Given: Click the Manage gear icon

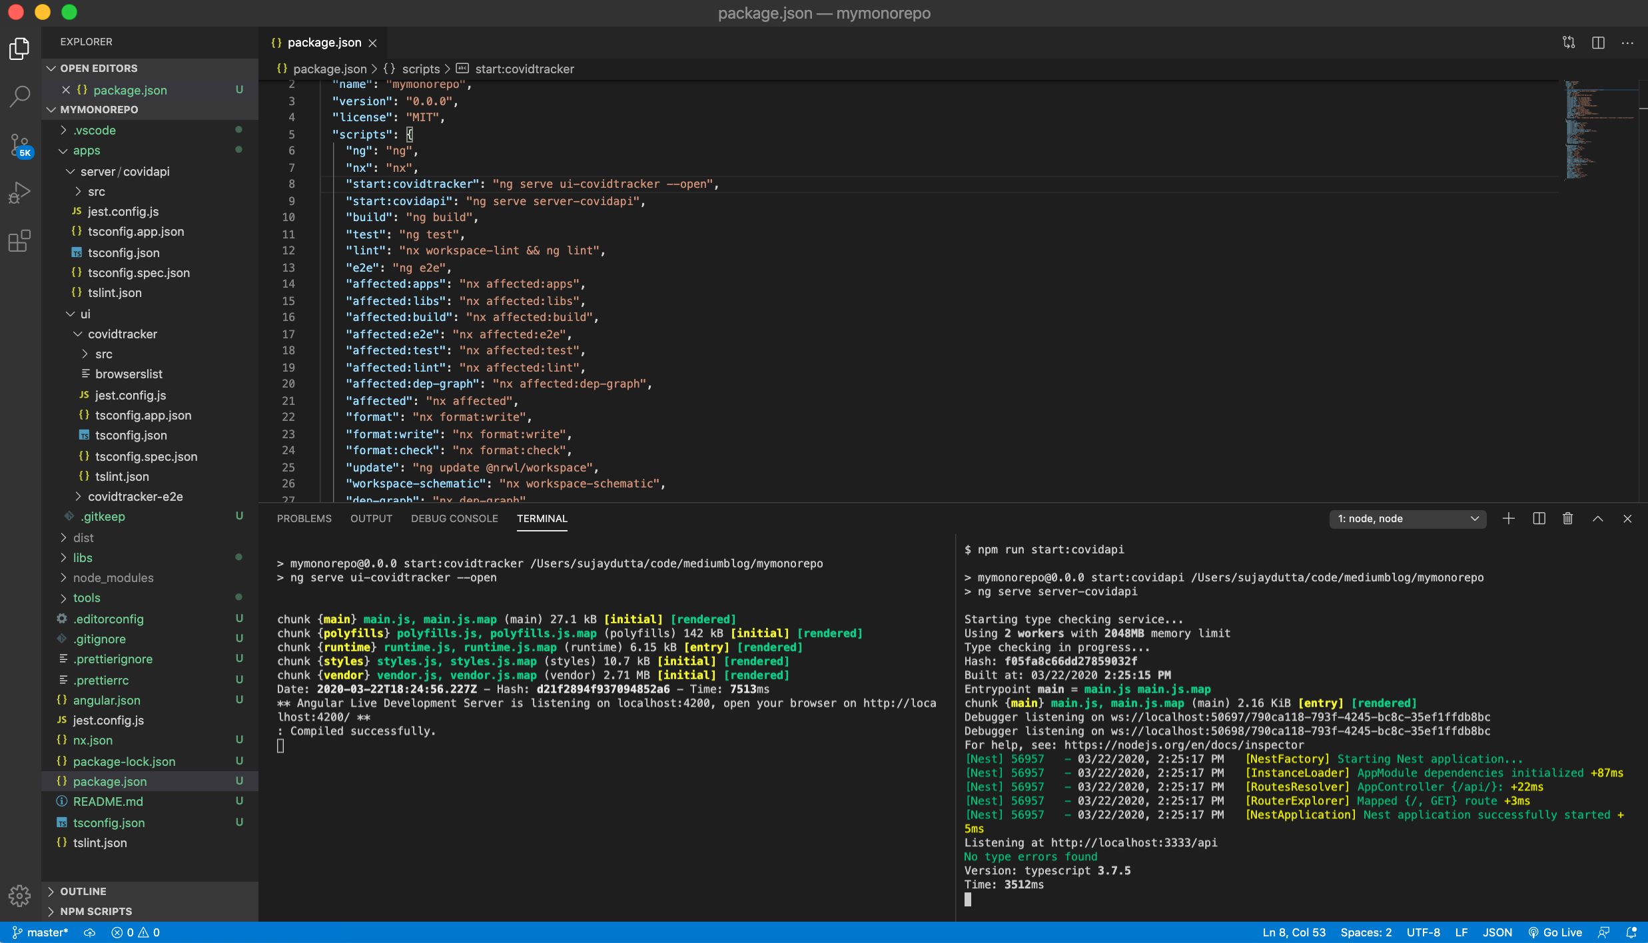Looking at the screenshot, I should (x=20, y=895).
